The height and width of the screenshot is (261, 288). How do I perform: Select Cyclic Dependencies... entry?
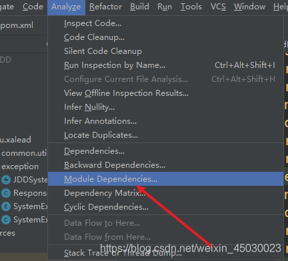pos(165,207)
